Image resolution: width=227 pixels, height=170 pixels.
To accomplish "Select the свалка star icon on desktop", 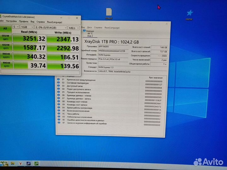I will tap(189, 15).
